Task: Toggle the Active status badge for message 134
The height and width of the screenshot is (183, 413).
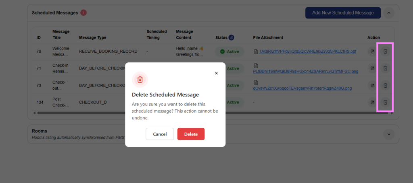Action: click(234, 102)
